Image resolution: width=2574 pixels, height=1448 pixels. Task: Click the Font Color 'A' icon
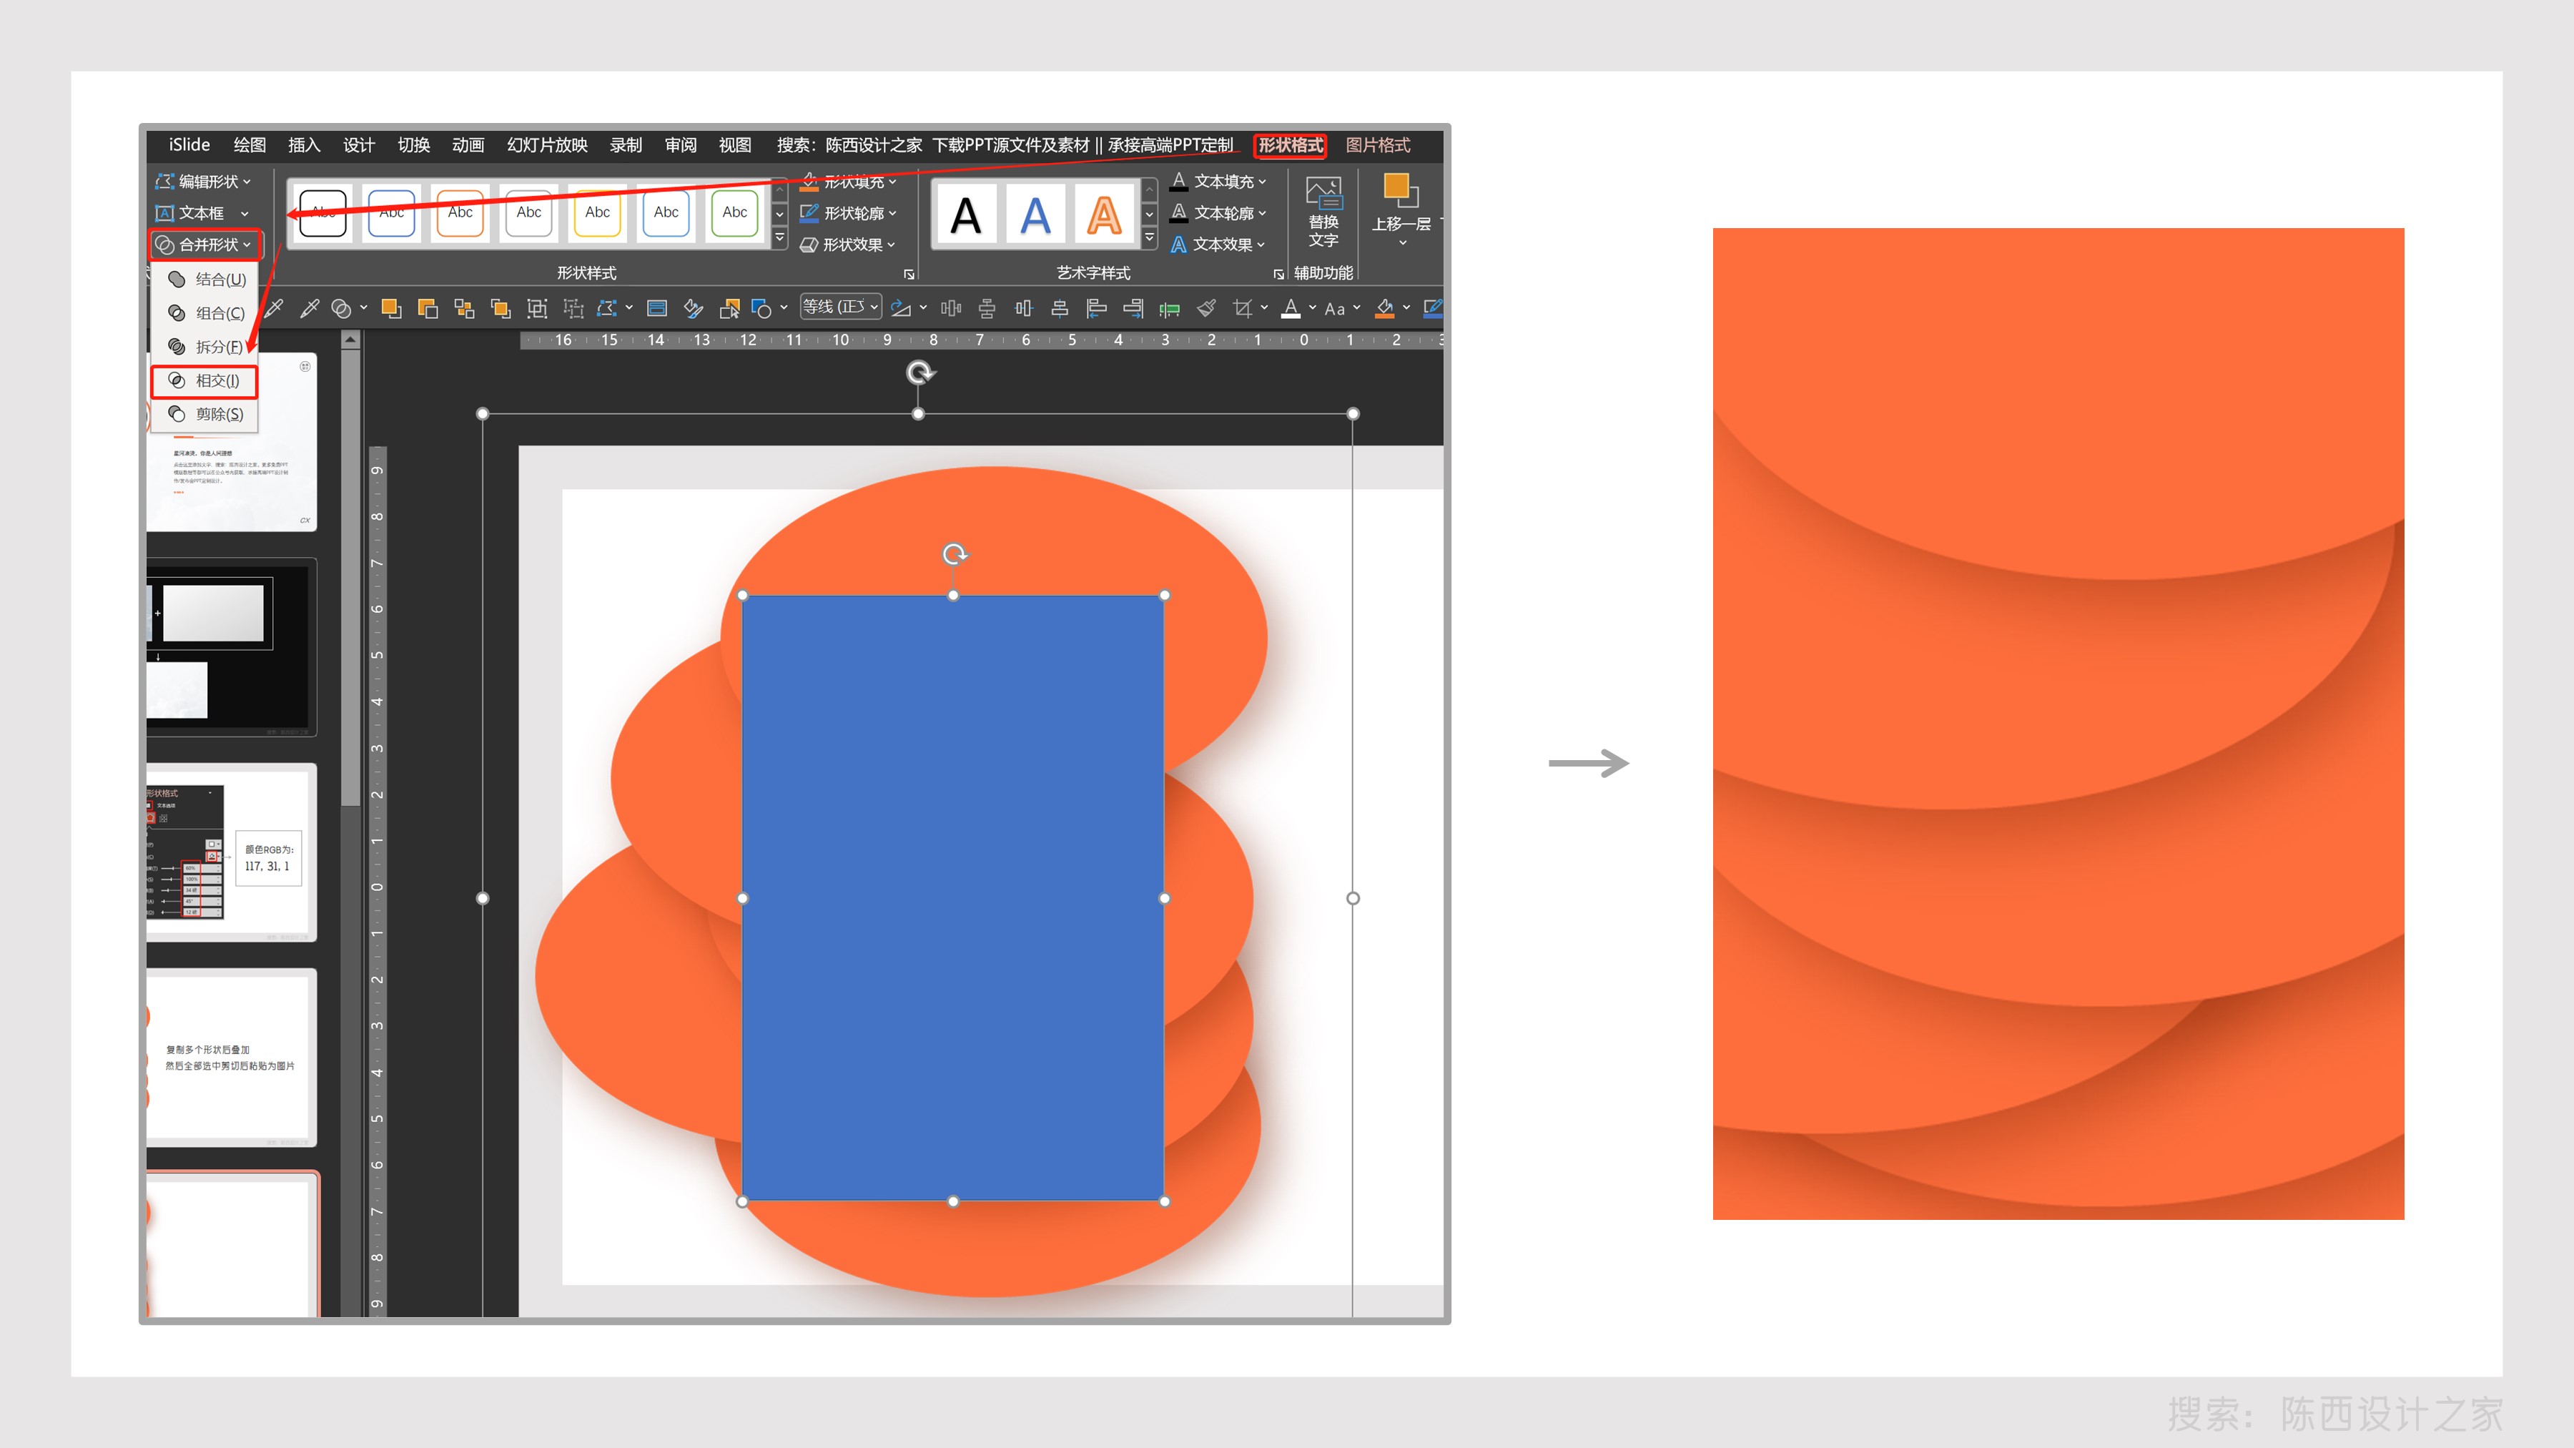click(1291, 309)
